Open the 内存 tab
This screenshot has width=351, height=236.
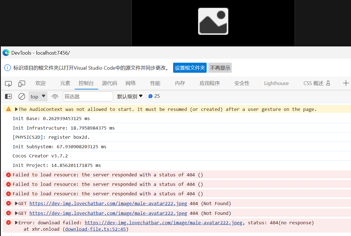[180, 83]
